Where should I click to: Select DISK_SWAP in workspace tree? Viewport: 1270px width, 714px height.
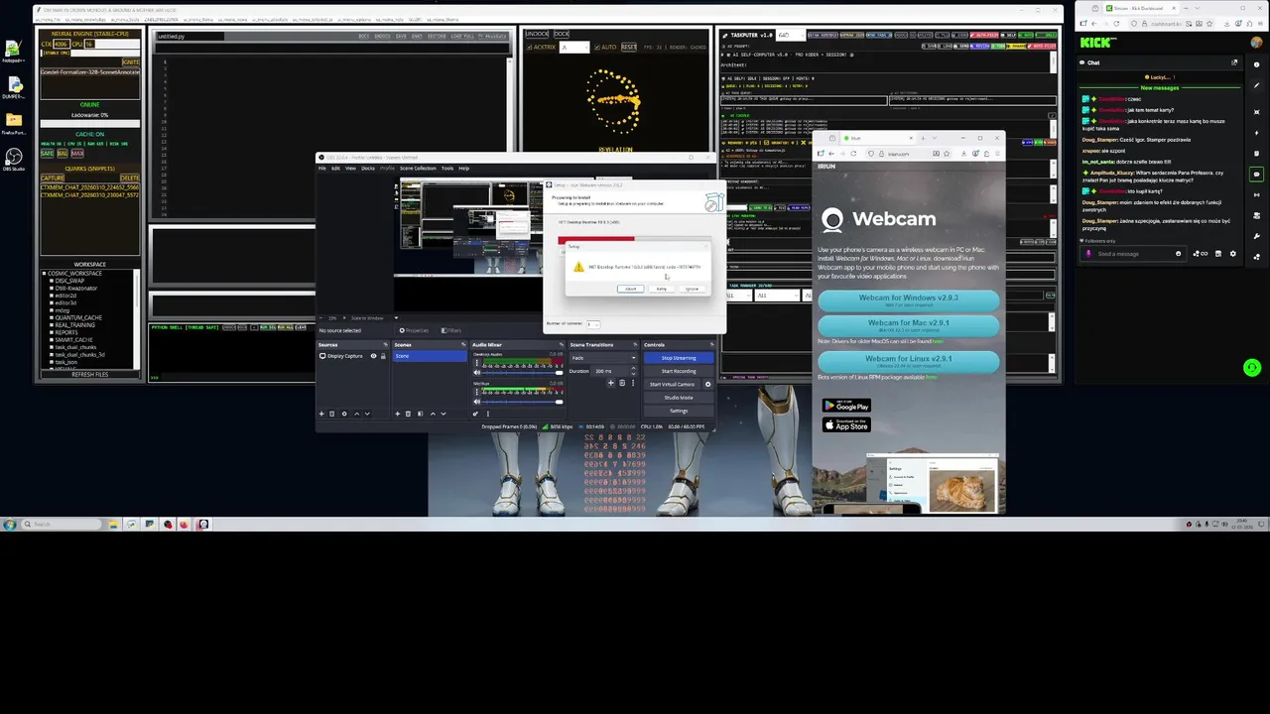pos(69,281)
